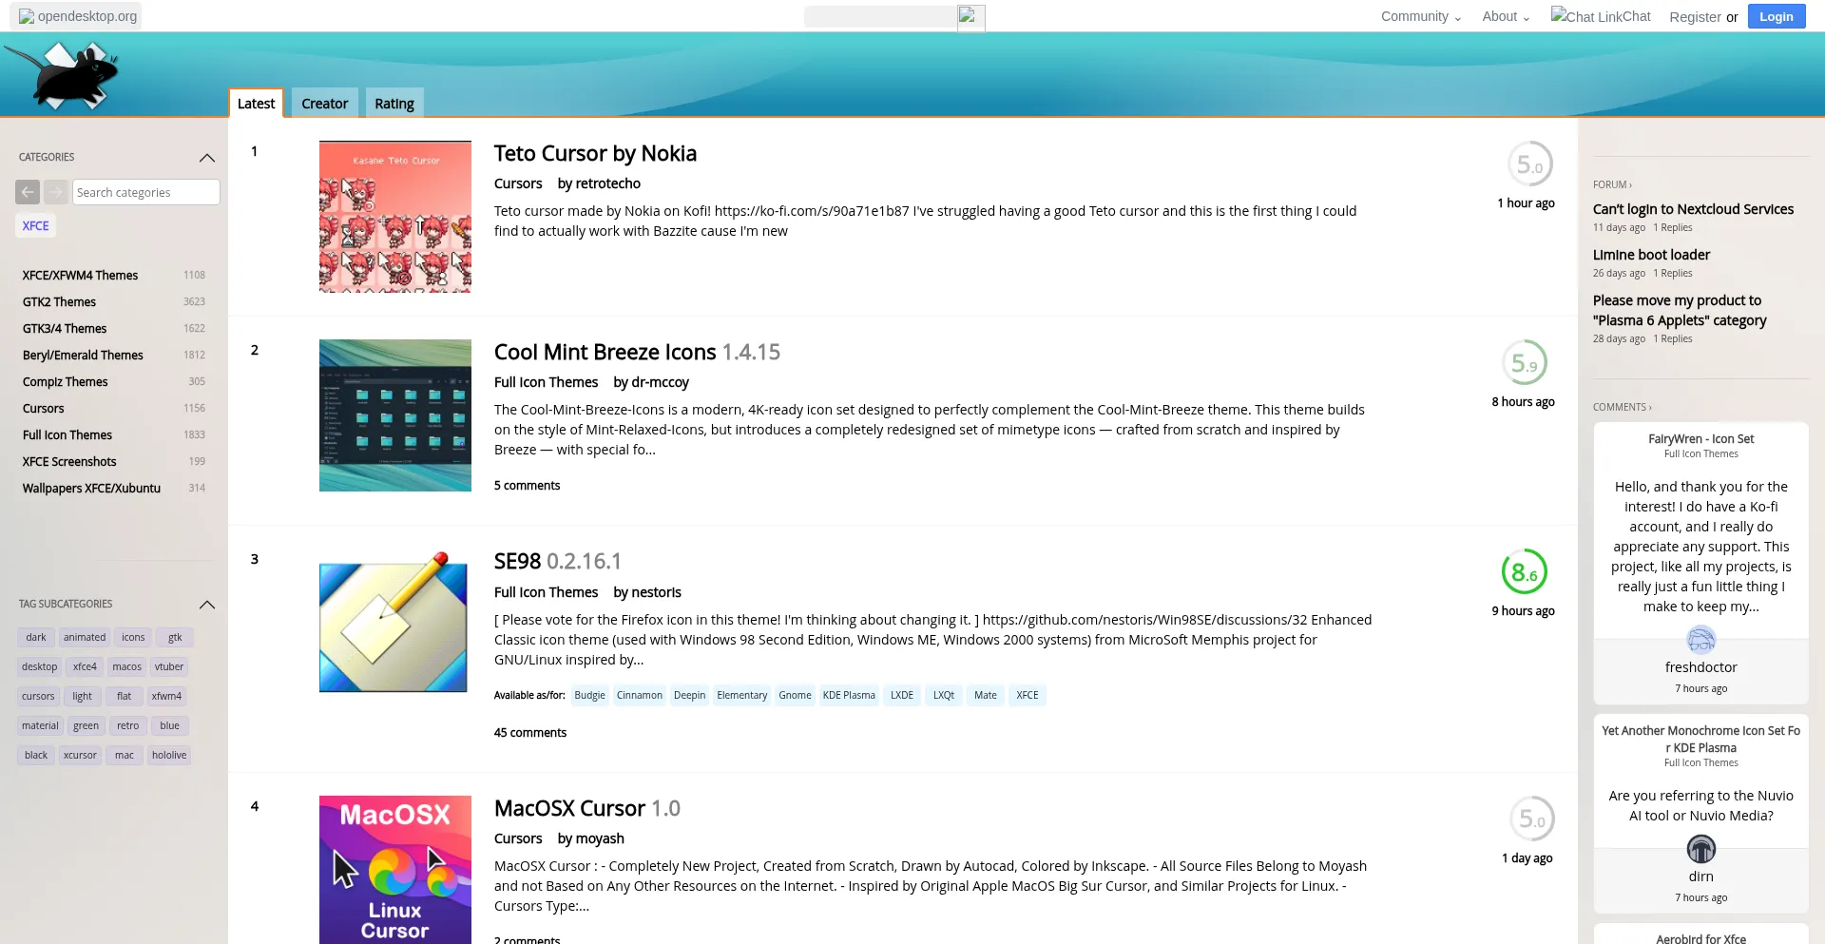Open the Teto Cursor thumbnail
The width and height of the screenshot is (1825, 944).
[395, 217]
